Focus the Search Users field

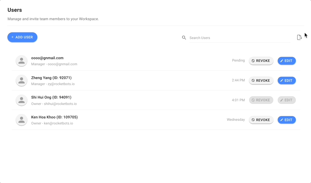click(240, 38)
